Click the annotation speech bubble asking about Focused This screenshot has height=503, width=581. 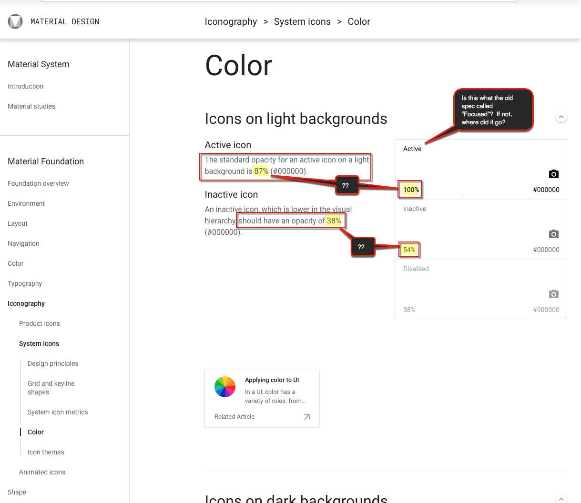(493, 110)
